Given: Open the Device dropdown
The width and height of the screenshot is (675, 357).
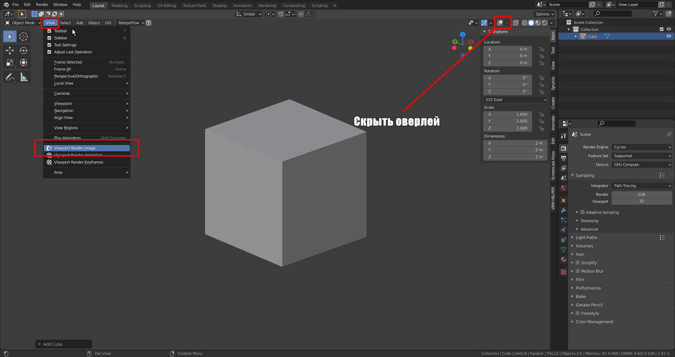Looking at the screenshot, I should tap(642, 164).
